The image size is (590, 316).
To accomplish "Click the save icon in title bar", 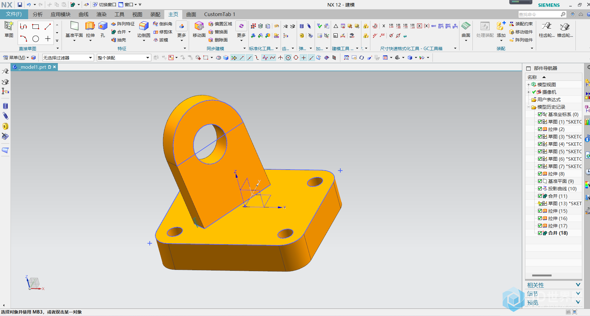I will pos(20,5).
